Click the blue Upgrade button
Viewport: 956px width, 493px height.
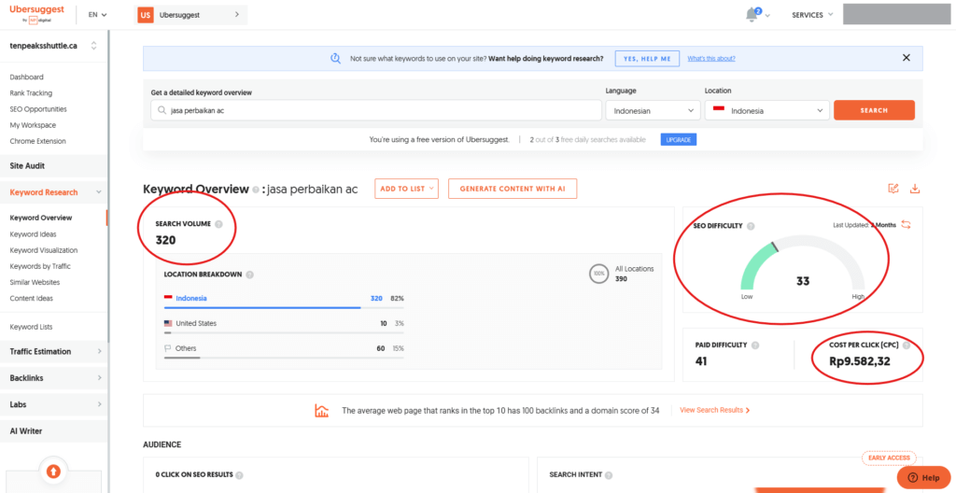[678, 140]
